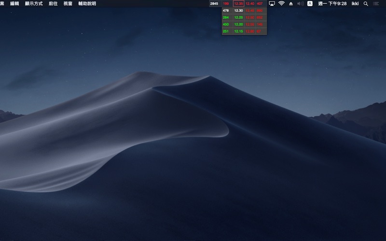Open Notification Center list icon
The height and width of the screenshot is (241, 386).
[376, 4]
